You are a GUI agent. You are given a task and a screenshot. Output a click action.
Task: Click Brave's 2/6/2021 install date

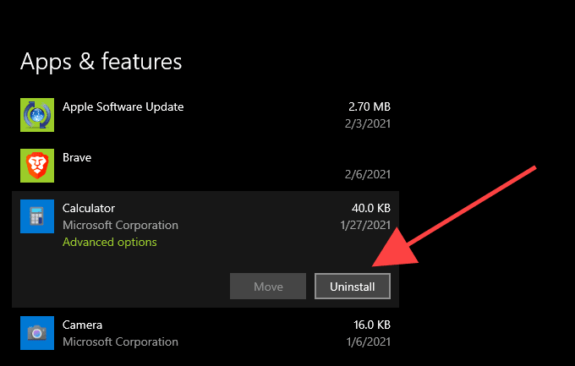click(x=369, y=174)
